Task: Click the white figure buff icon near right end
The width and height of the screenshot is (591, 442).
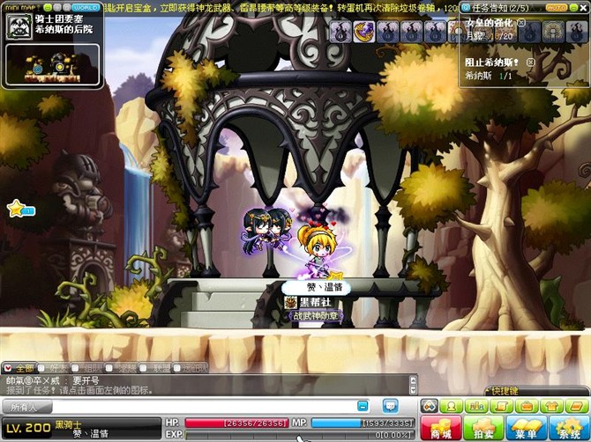Action: tap(553, 31)
